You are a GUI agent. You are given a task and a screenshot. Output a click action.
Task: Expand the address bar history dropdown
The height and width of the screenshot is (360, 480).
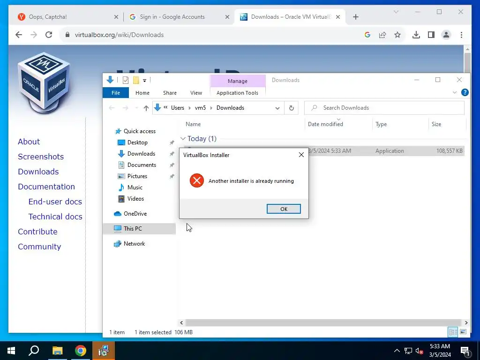pos(277,108)
